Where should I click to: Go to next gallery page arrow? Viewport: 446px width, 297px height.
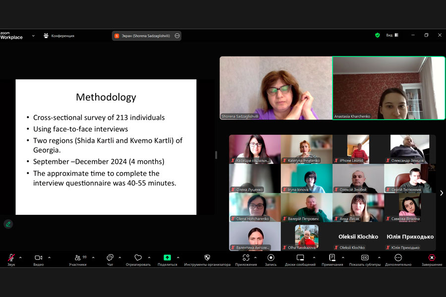coord(441,193)
